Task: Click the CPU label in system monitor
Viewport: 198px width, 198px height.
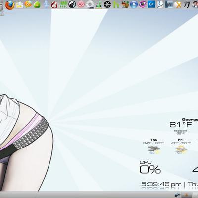Action: (x=146, y=162)
